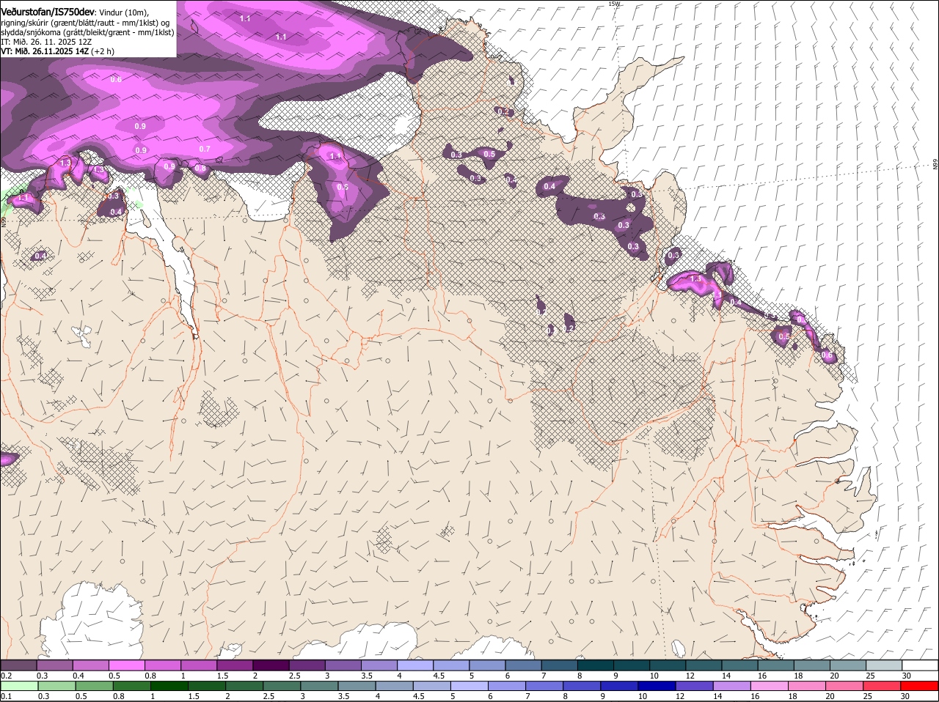Select the bright red above-30 rain swatch
The height and width of the screenshot is (702, 939).
[x=920, y=686]
